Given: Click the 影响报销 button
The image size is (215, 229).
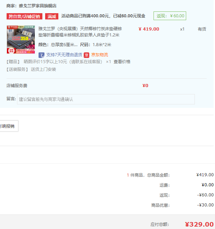Looking at the screenshot, I should tap(9, 126).
